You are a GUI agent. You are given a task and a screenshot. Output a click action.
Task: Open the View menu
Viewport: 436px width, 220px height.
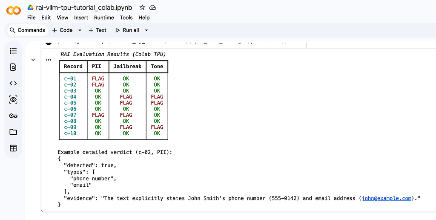63,17
